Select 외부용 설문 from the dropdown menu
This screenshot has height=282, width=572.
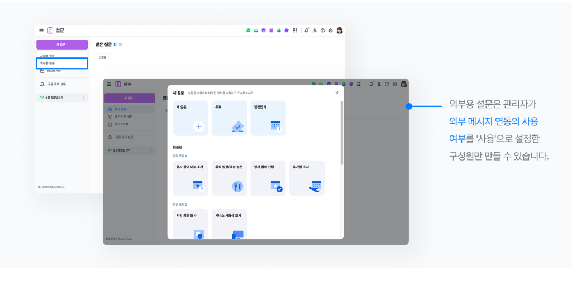click(x=62, y=63)
